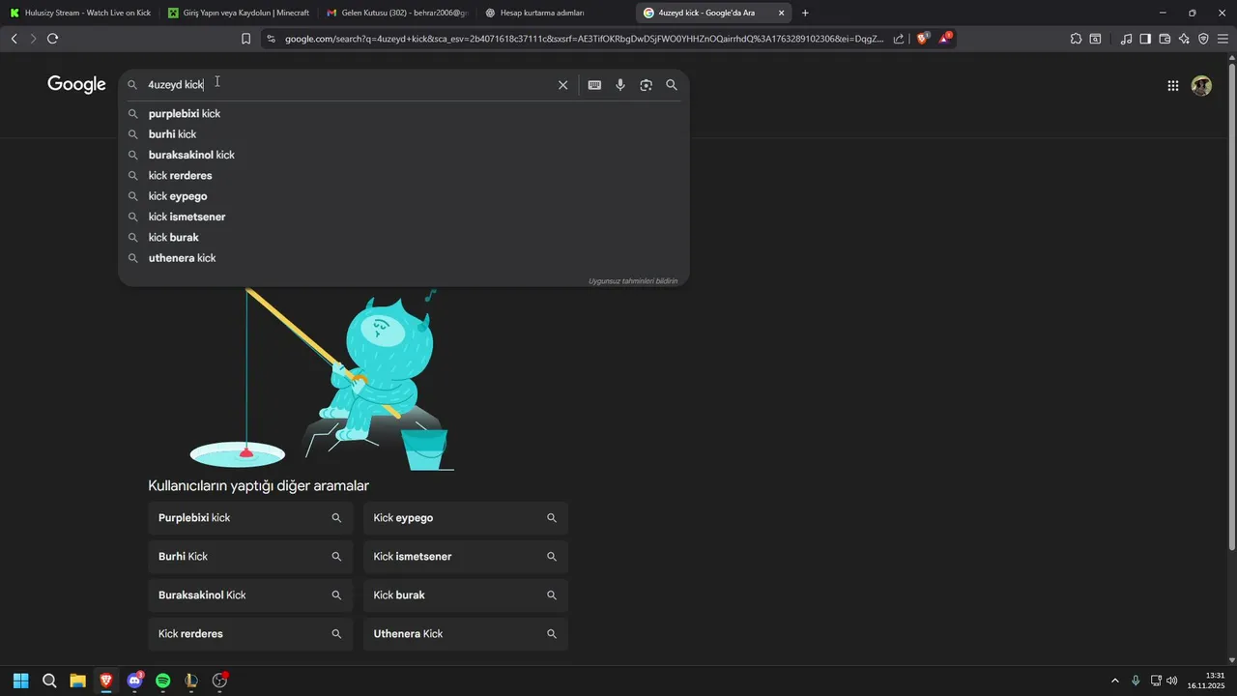The height and width of the screenshot is (696, 1237).
Task: Open Spotify from the taskbar
Action: tap(163, 681)
